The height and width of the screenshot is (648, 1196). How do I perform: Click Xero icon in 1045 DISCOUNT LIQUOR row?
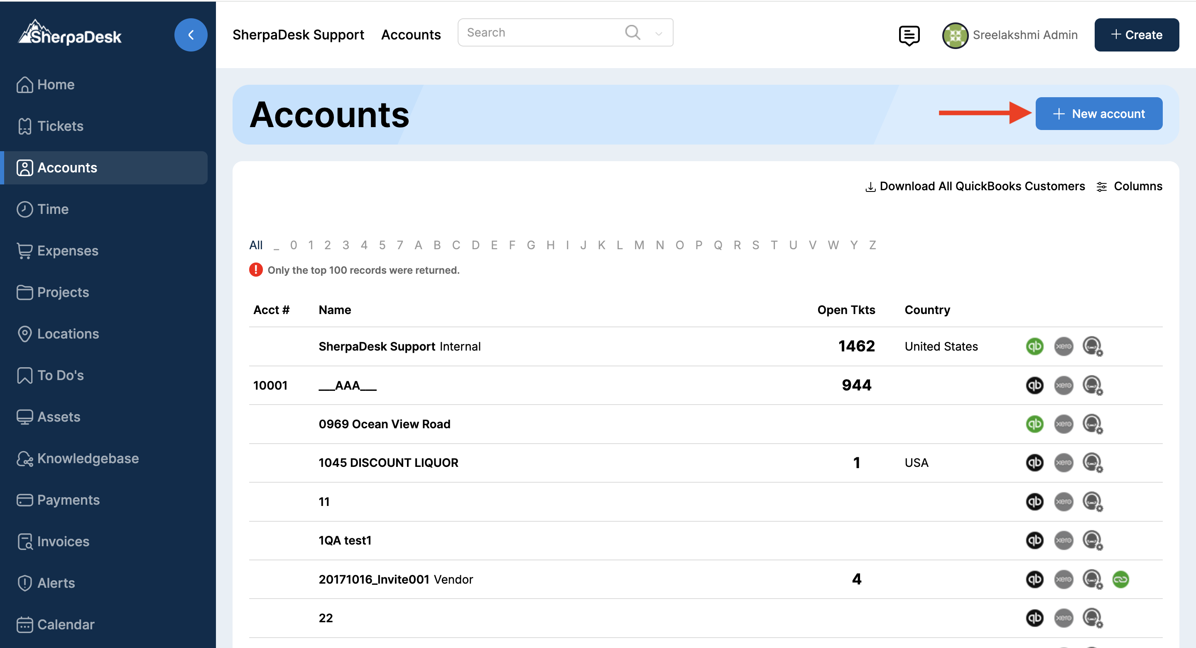click(1063, 463)
